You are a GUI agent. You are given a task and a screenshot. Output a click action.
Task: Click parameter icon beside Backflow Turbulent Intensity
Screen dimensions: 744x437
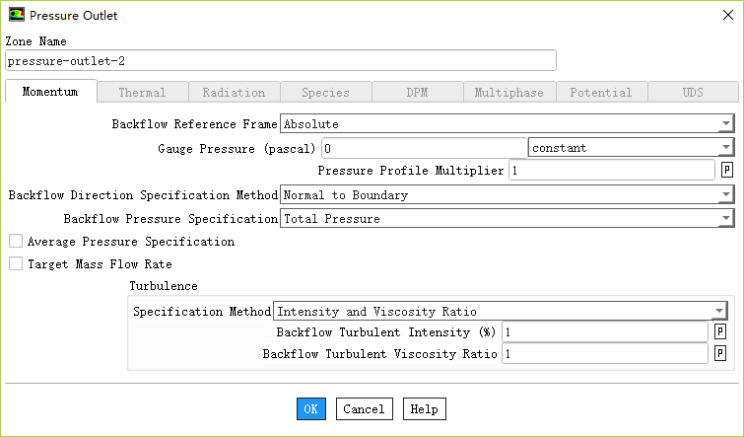(x=720, y=333)
